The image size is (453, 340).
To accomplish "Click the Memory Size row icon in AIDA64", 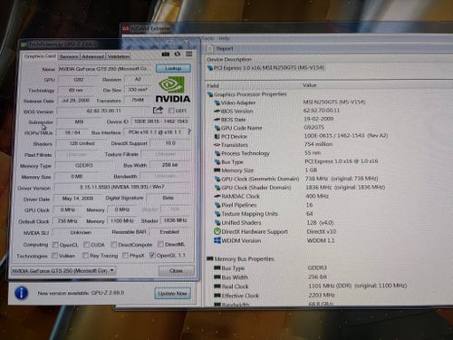I will [x=217, y=170].
